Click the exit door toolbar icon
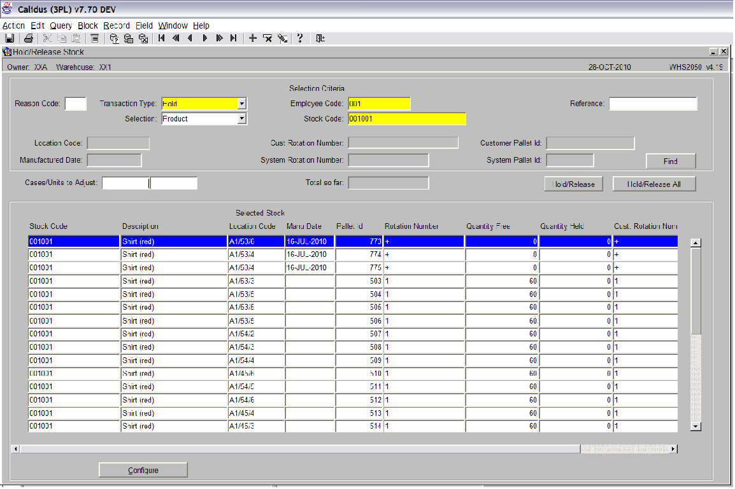 pos(320,38)
